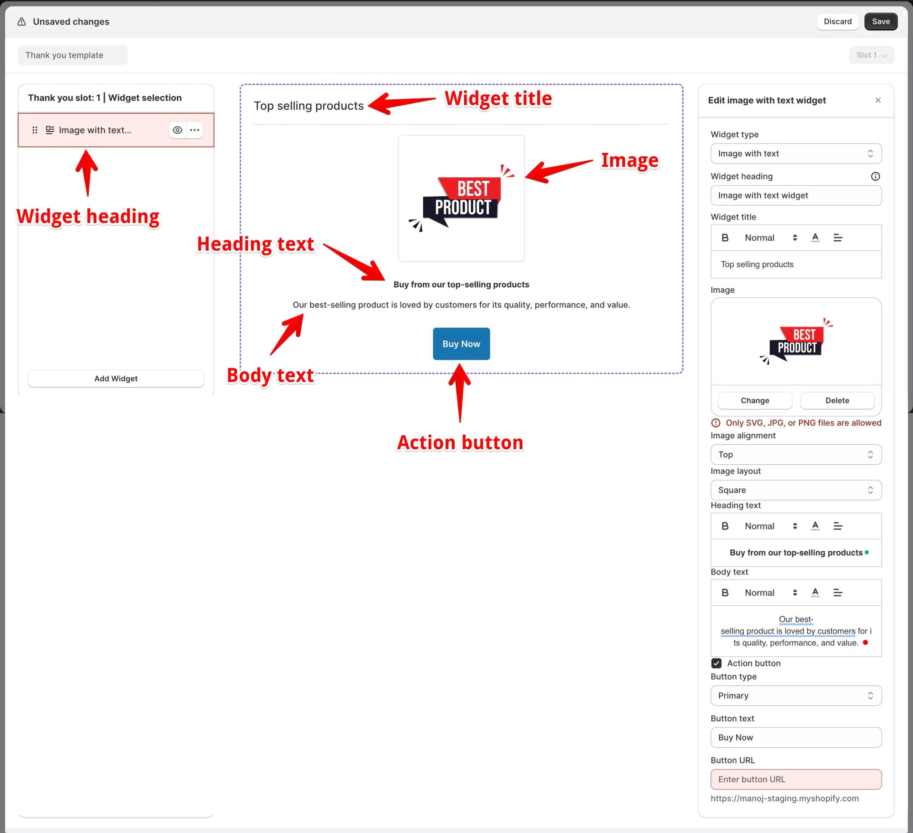Open the three-dot menu for Image with text widget

click(195, 130)
